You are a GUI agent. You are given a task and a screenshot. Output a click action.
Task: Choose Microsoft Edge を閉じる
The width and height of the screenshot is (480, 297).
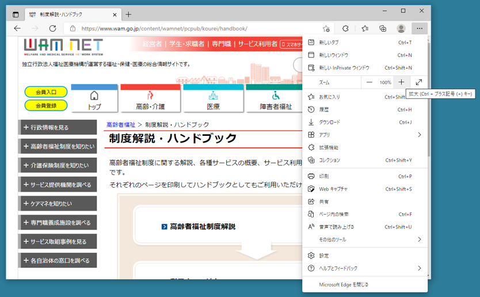[364, 284]
